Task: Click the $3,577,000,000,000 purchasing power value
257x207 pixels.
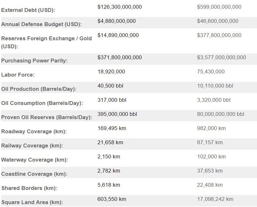Action: click(221, 58)
